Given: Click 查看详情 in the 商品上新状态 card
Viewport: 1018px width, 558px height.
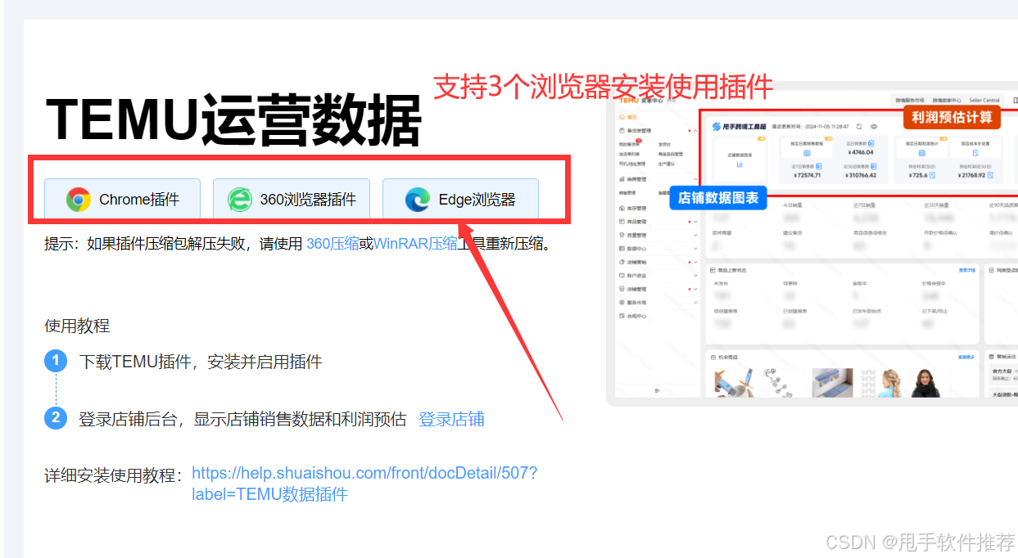Looking at the screenshot, I should pos(966,270).
